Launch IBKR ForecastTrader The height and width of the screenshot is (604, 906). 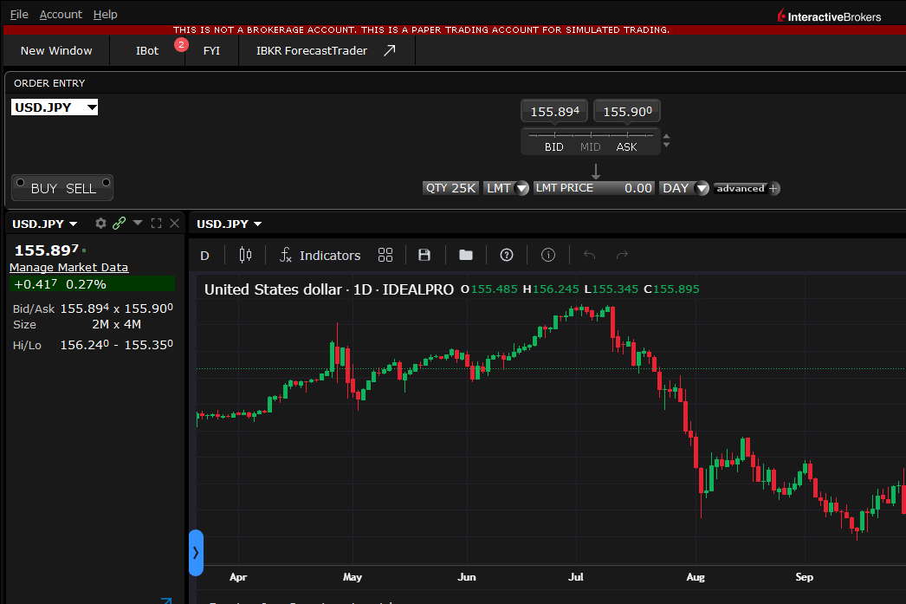tap(312, 51)
